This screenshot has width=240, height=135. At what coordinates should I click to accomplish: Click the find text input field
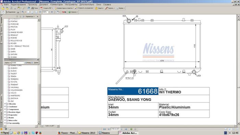click(18, 63)
